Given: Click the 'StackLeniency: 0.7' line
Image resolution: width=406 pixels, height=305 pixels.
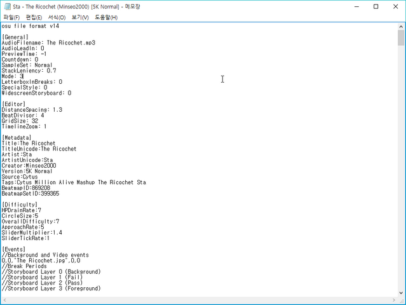Looking at the screenshot, I should coord(29,71).
